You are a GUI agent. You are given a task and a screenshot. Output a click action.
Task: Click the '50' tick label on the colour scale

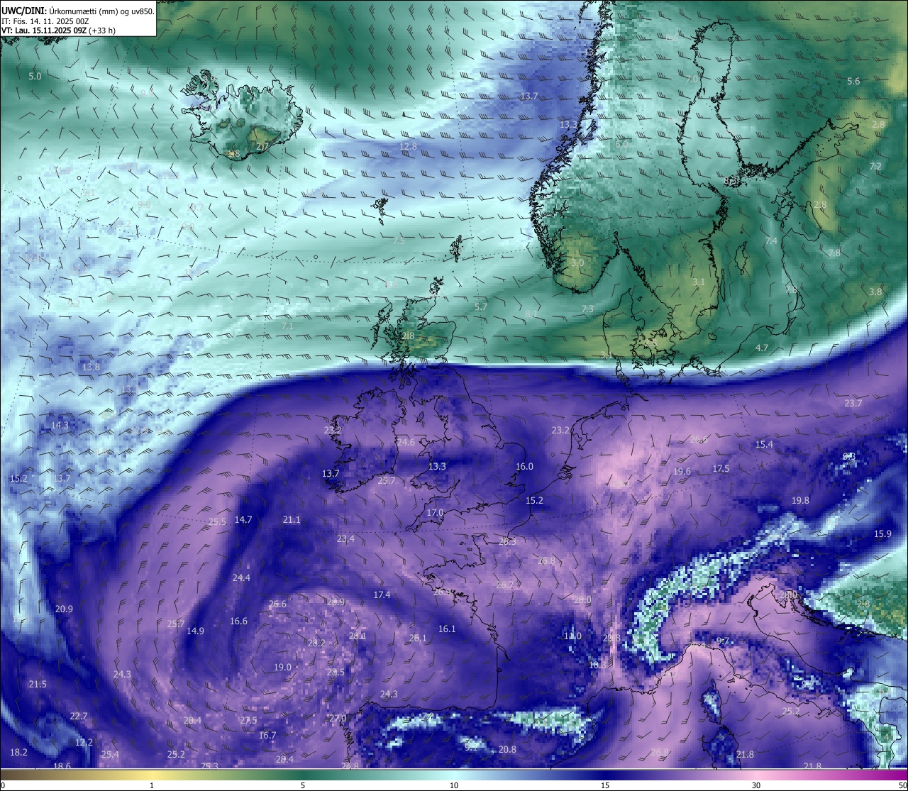tap(902, 785)
